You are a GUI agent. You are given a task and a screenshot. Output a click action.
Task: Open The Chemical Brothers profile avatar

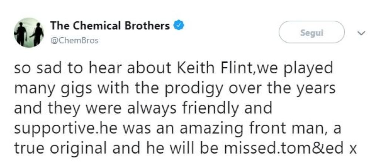click(29, 32)
